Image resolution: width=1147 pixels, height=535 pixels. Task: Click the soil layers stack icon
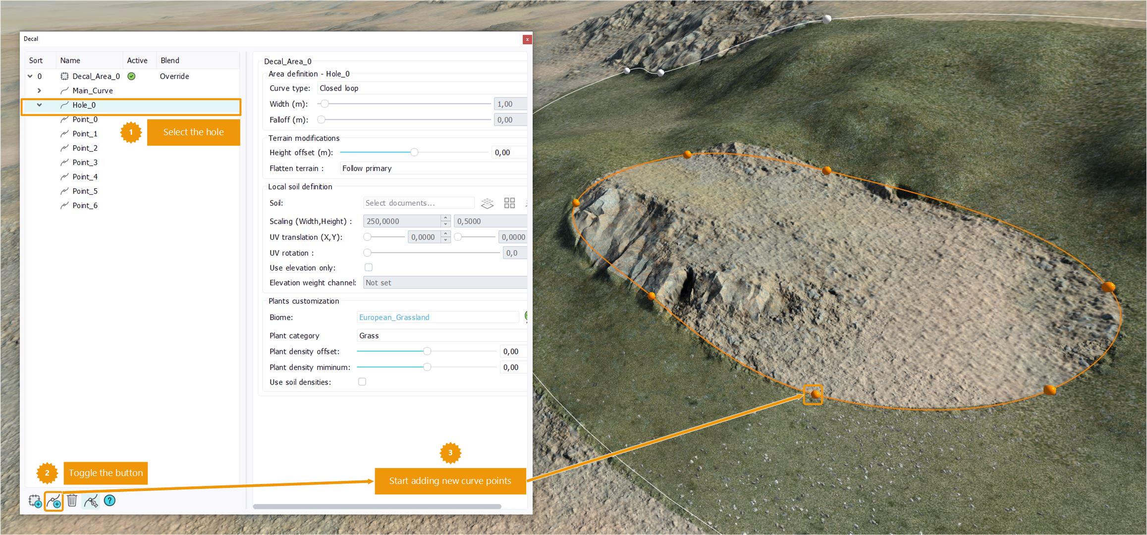point(488,203)
